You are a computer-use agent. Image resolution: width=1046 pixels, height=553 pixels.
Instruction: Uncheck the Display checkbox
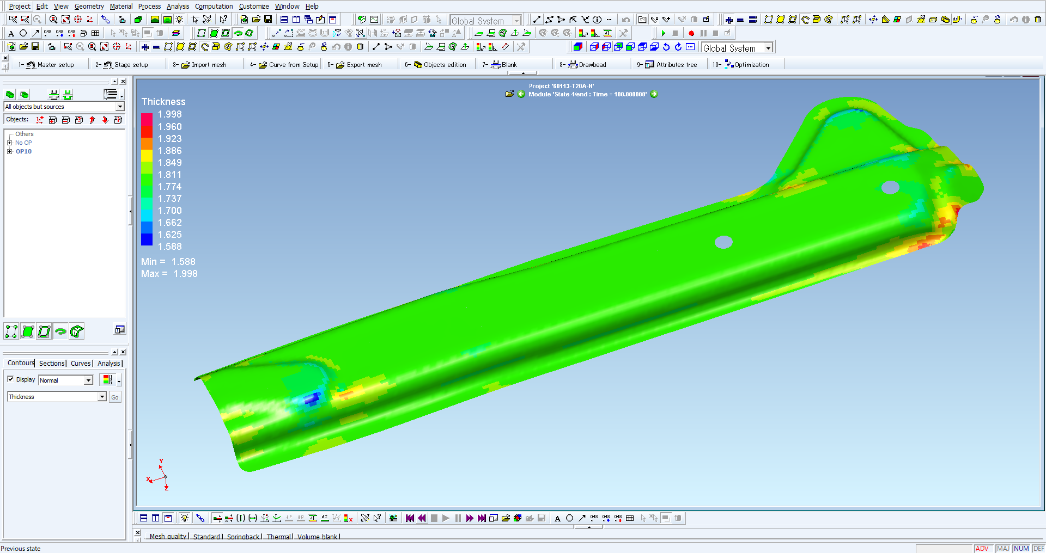[x=10, y=379]
